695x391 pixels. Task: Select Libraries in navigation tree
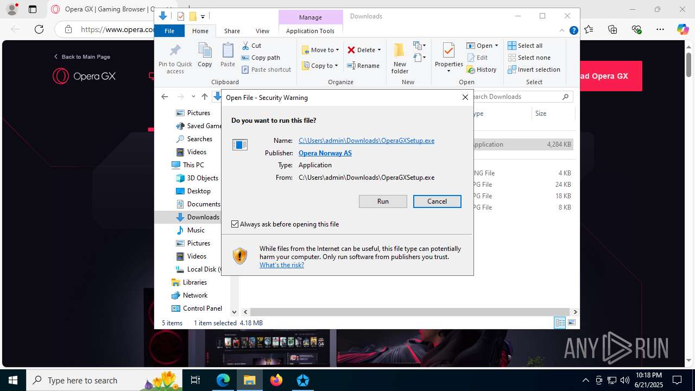189,282
